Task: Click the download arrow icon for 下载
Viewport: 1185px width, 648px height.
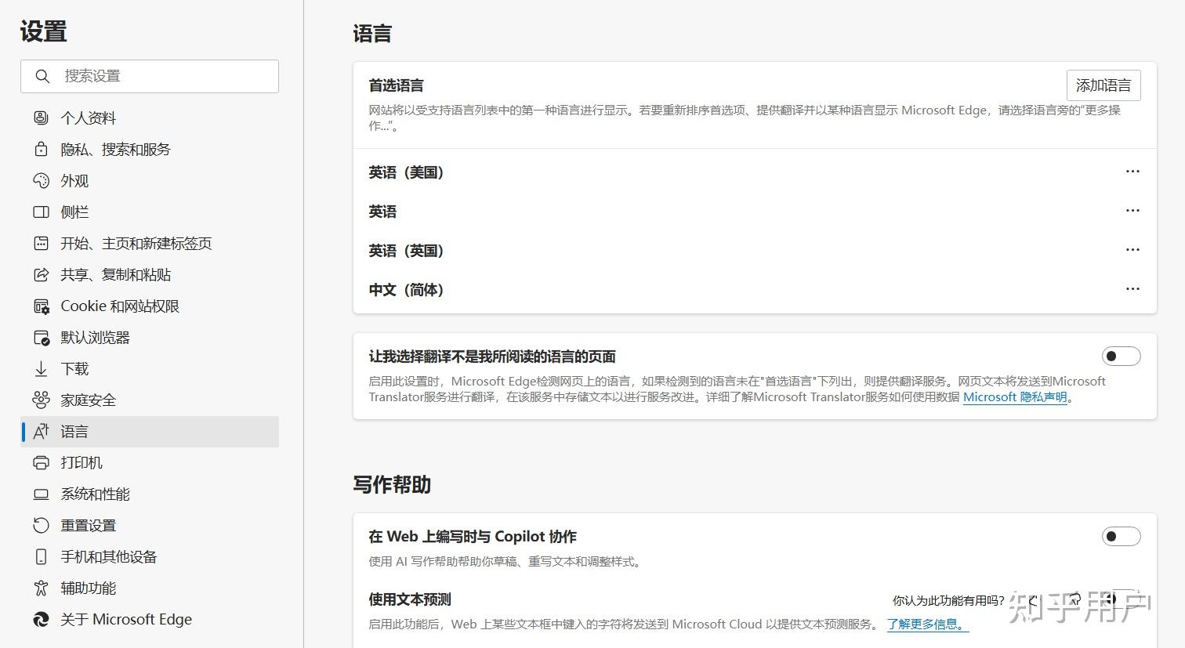Action: [x=41, y=368]
